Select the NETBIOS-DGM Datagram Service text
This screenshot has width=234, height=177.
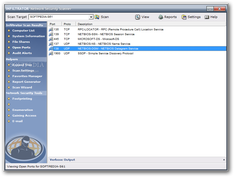108,49
